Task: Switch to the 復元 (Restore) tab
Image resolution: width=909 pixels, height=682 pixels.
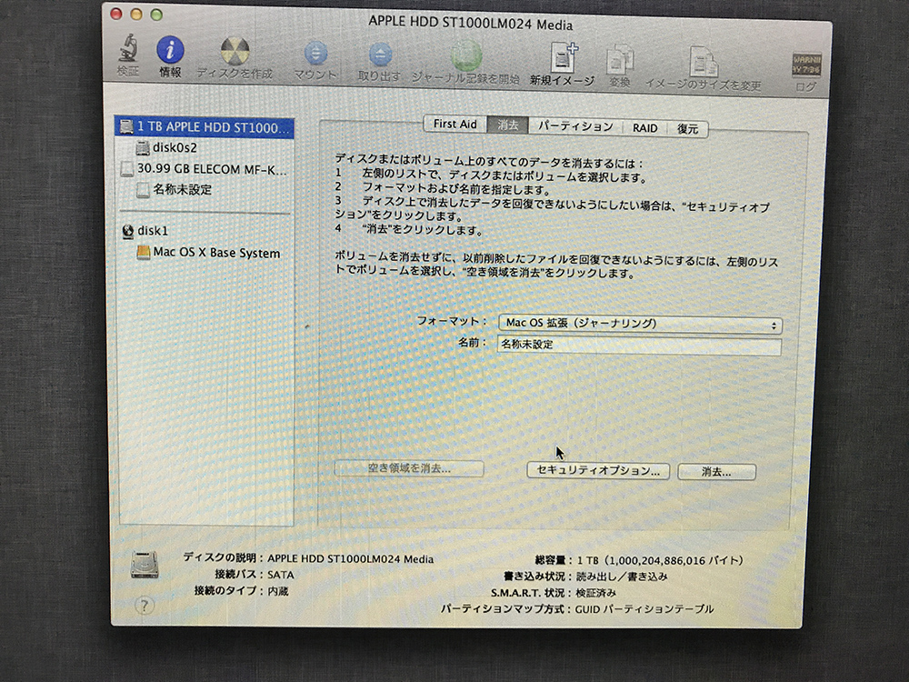Action: (687, 129)
